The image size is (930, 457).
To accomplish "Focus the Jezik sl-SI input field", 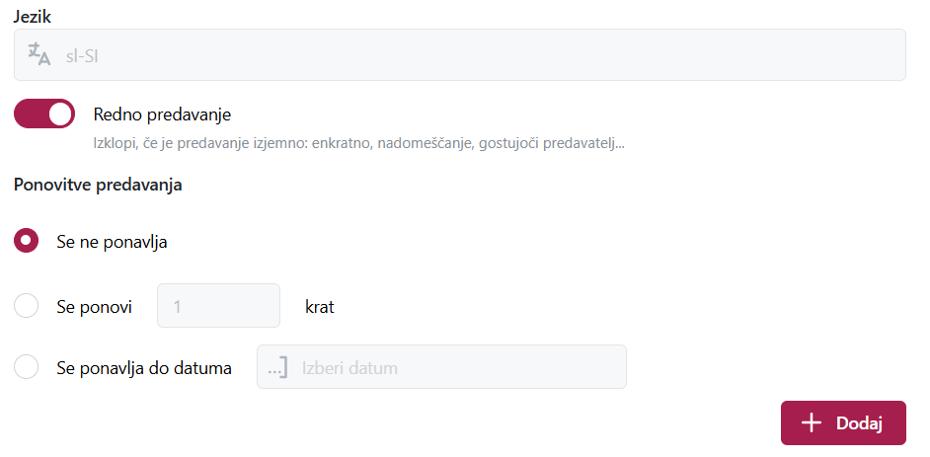I will (460, 54).
